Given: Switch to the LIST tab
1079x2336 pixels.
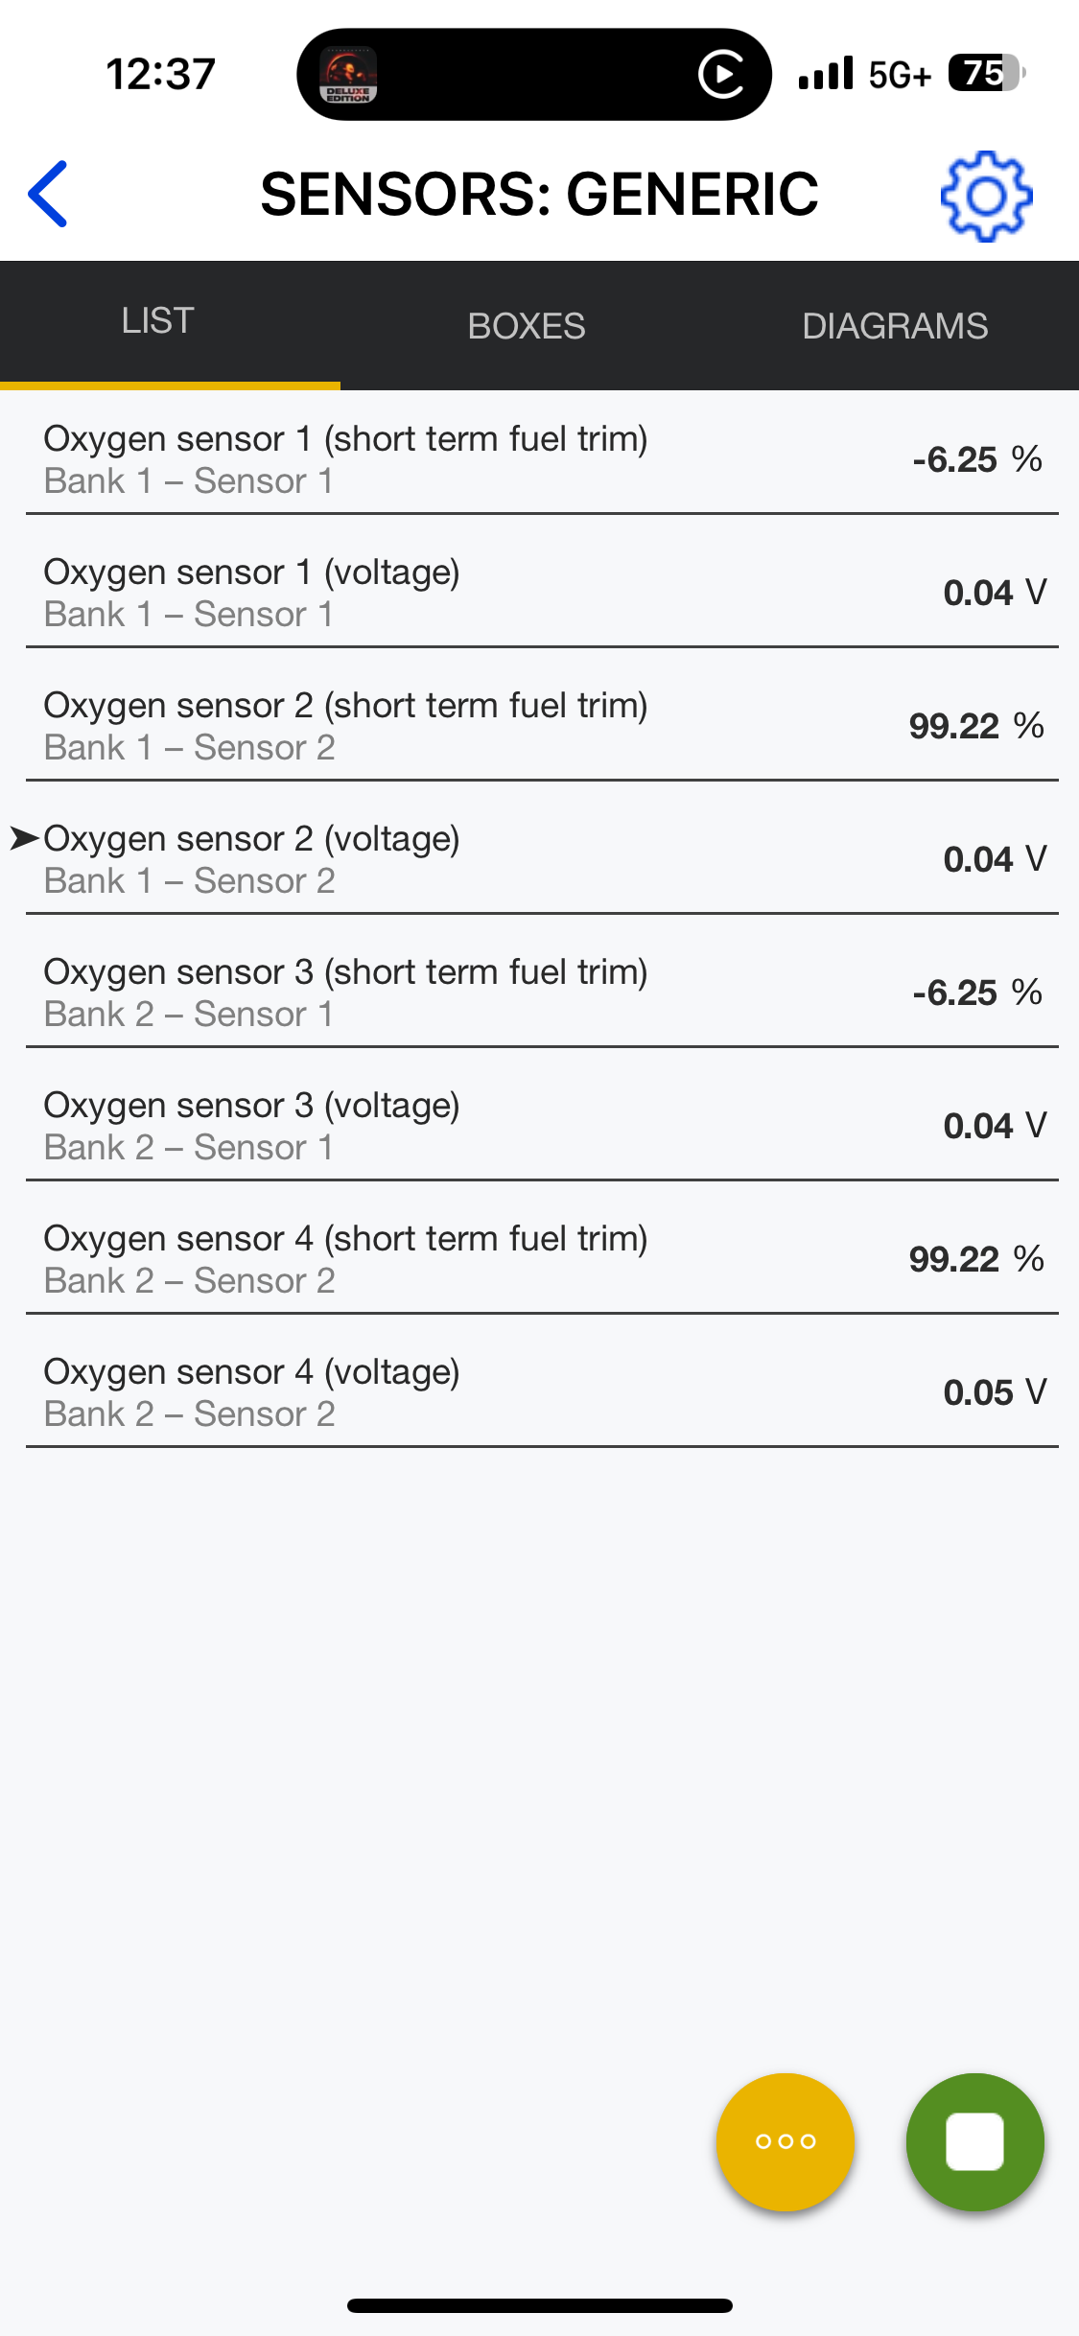Looking at the screenshot, I should [158, 321].
